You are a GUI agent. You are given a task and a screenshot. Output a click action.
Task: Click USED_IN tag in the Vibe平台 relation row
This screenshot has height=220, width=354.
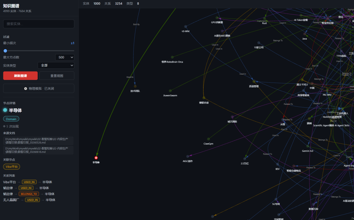(29, 182)
